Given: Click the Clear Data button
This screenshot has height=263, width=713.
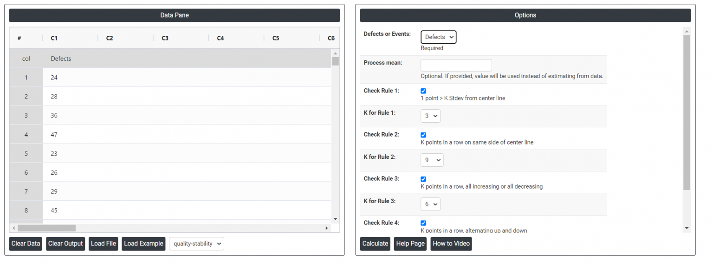Looking at the screenshot, I should coord(26,243).
